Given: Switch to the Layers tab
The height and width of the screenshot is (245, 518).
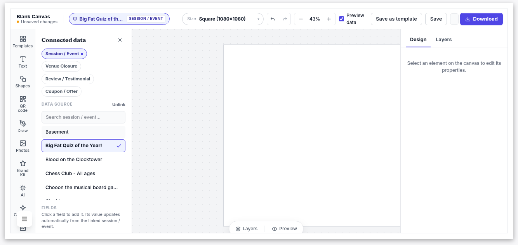Looking at the screenshot, I should point(443,40).
